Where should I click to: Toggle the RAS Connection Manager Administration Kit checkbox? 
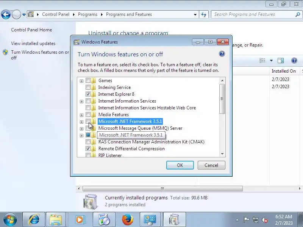pyautogui.click(x=88, y=142)
